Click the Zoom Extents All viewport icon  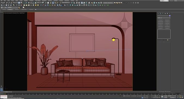[x=182, y=96]
